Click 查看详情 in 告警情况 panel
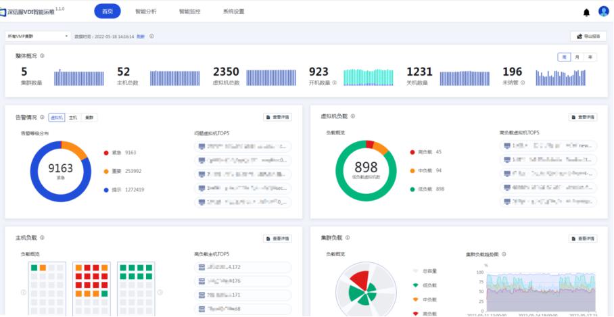This screenshot has width=614, height=317. coord(277,117)
